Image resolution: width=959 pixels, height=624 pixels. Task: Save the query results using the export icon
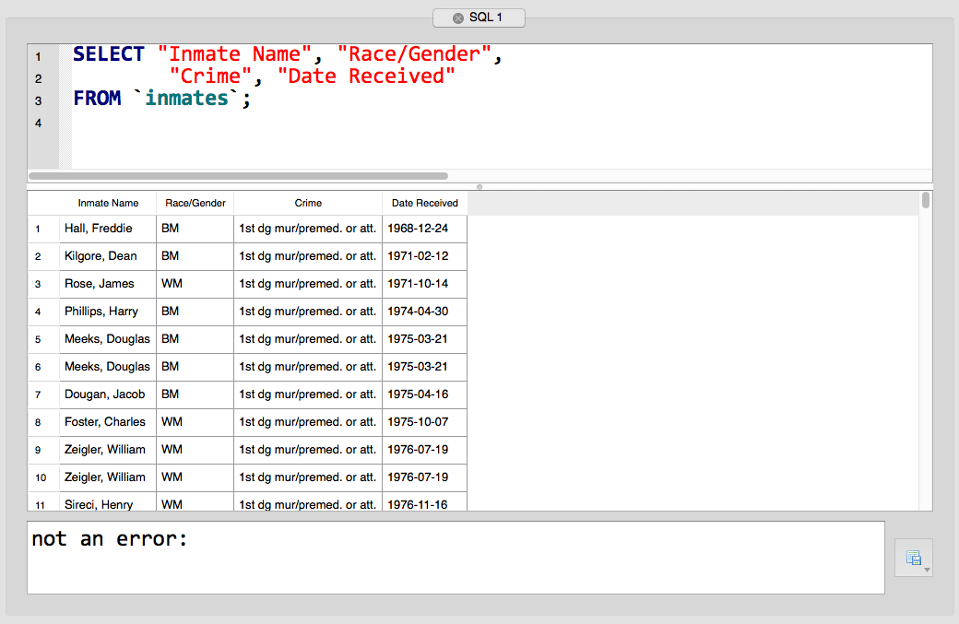pos(913,557)
